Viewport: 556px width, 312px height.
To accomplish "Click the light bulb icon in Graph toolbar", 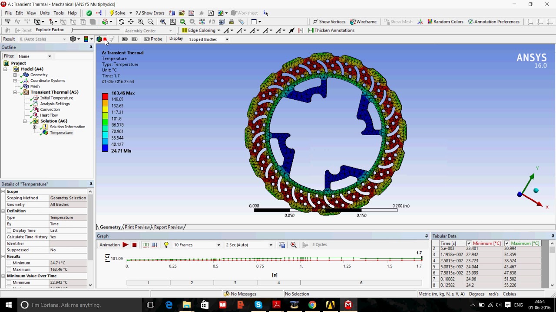I will click(x=166, y=245).
